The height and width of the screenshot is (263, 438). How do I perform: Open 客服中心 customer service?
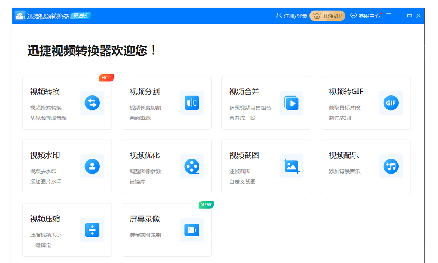pos(365,16)
